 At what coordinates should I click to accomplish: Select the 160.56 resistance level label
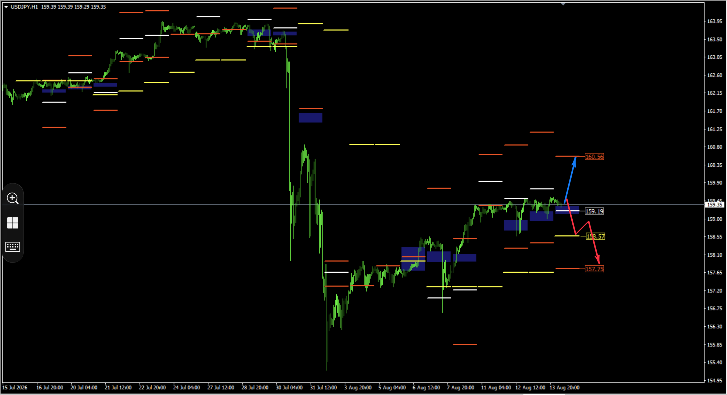(594, 157)
